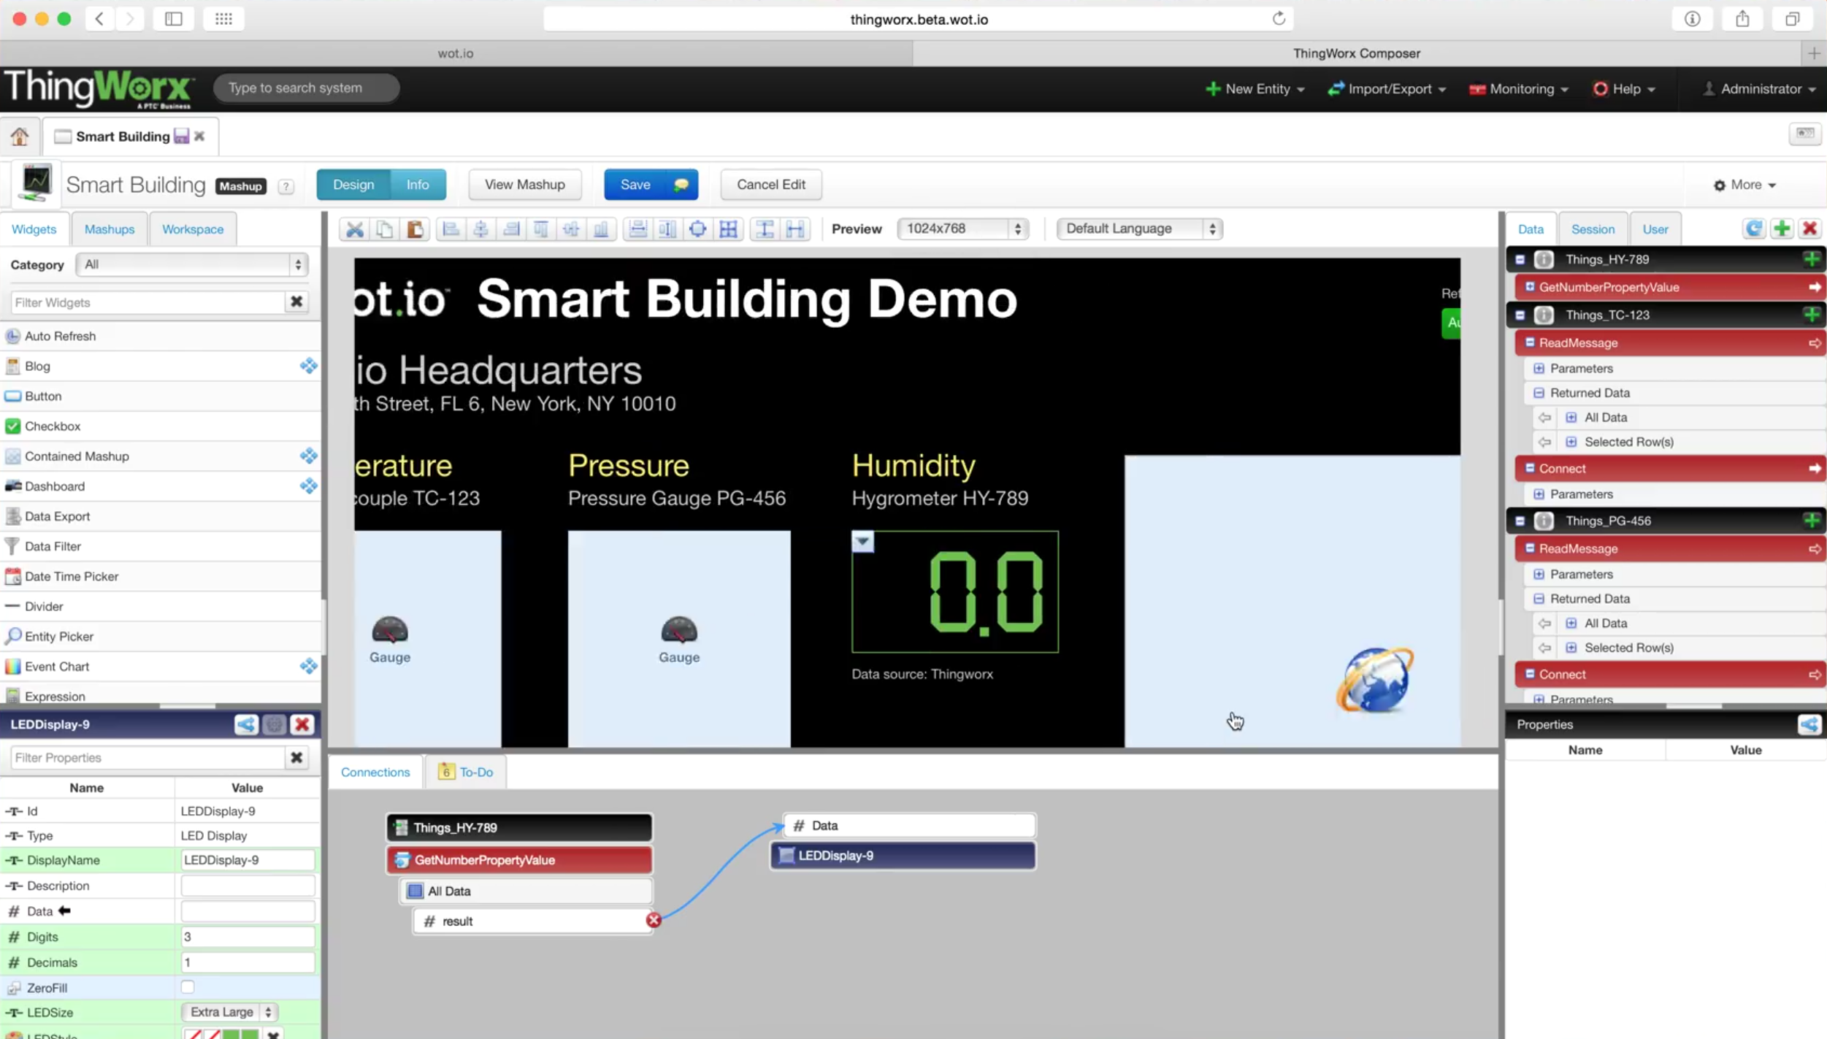1827x1039 pixels.
Task: Open the Import/Export menu
Action: pyautogui.click(x=1387, y=88)
